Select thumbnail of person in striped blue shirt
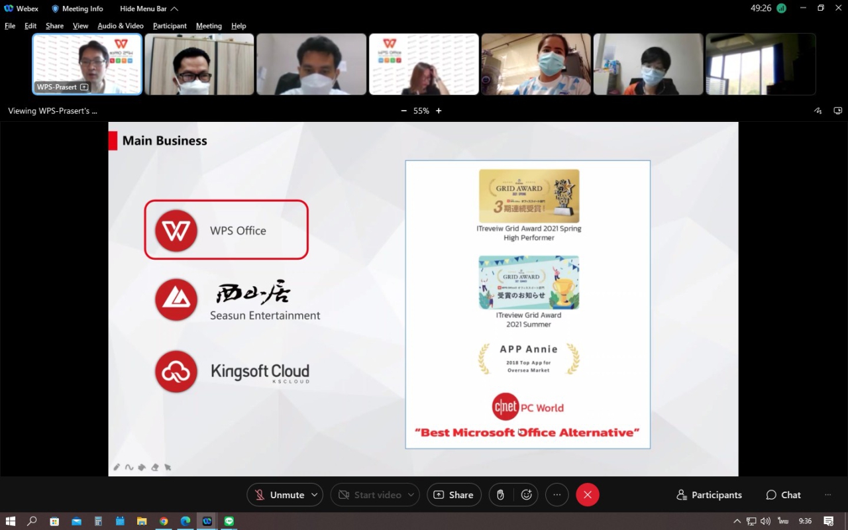Image resolution: width=848 pixels, height=530 pixels. point(536,64)
